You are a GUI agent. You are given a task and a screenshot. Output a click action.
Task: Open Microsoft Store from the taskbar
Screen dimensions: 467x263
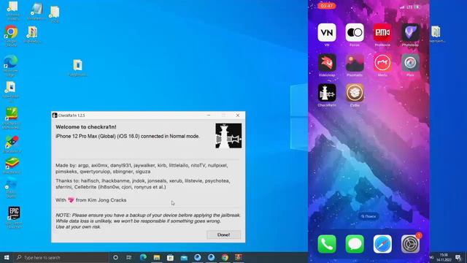tap(170, 257)
